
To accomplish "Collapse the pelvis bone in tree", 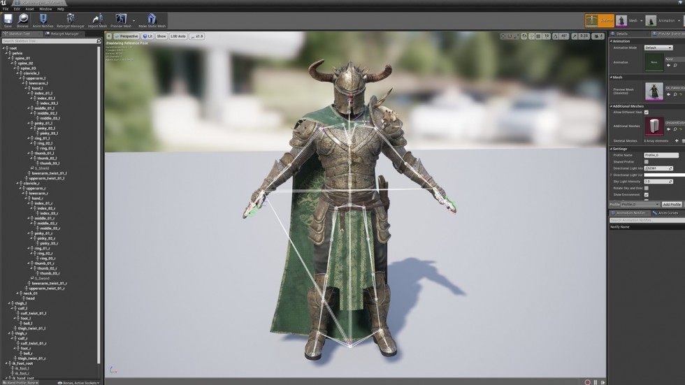I will click(x=6, y=53).
